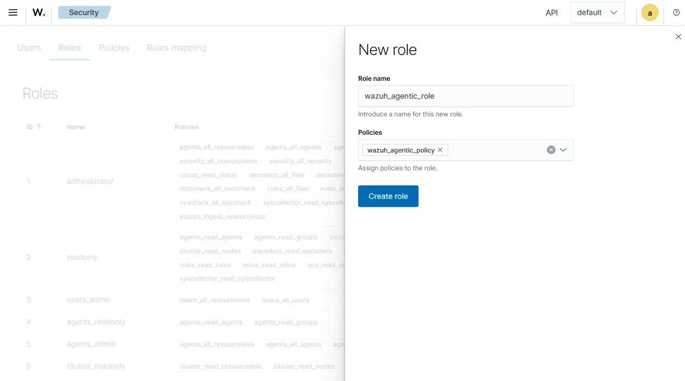This screenshot has width=685, height=381.
Task: Click the syscollector_read_syscollector badge in readonly row
Action: [228, 279]
